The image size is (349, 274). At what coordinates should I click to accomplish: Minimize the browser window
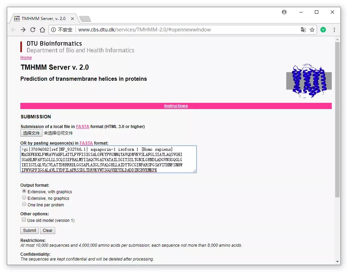(x=301, y=12)
